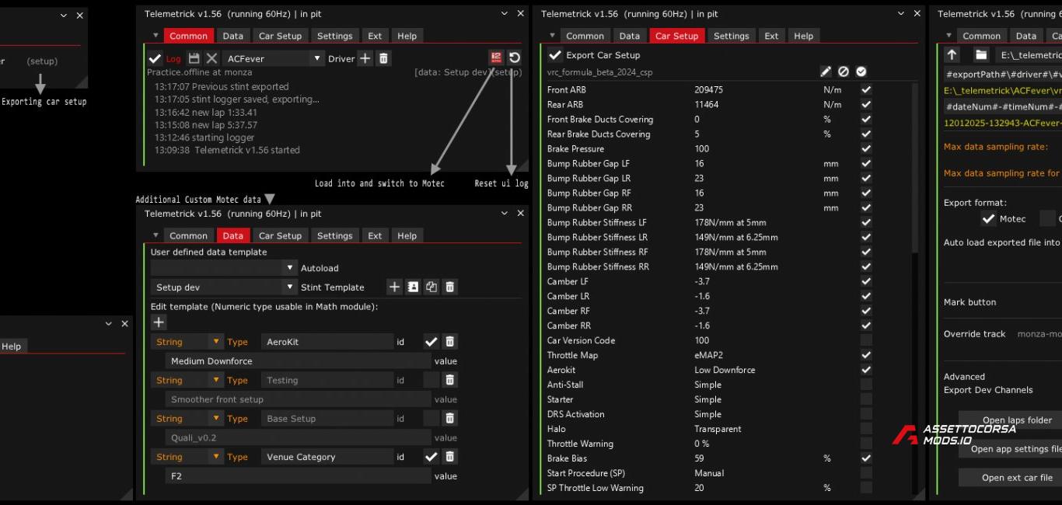Open the ACFever driver dropdown

point(273,58)
